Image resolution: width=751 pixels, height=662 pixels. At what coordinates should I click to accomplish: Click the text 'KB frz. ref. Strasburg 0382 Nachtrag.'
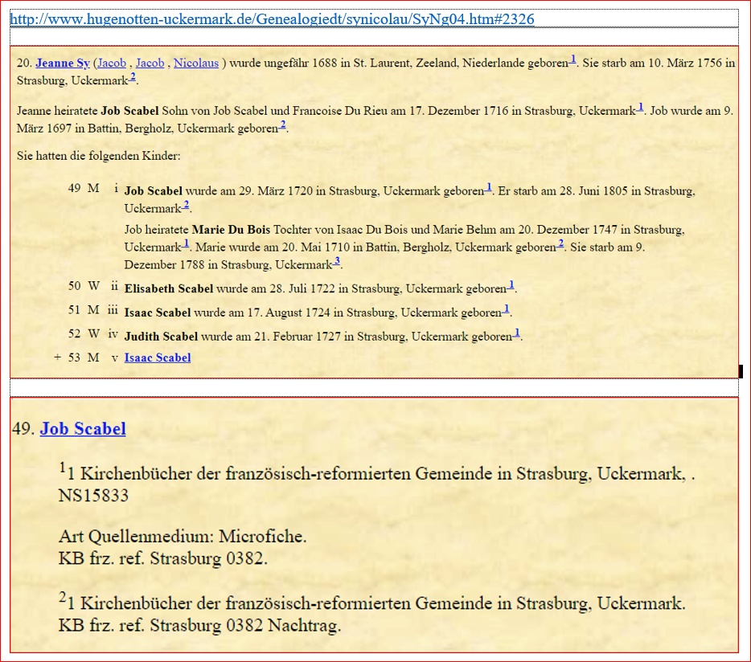(x=199, y=625)
